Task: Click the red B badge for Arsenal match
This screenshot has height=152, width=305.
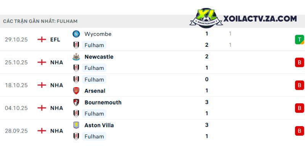Action: click(299, 85)
